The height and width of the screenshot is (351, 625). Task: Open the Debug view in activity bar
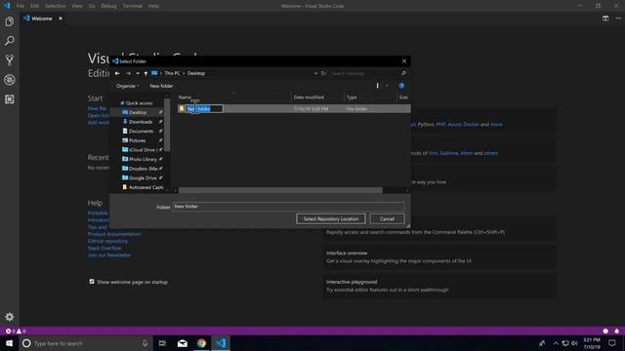click(x=10, y=80)
